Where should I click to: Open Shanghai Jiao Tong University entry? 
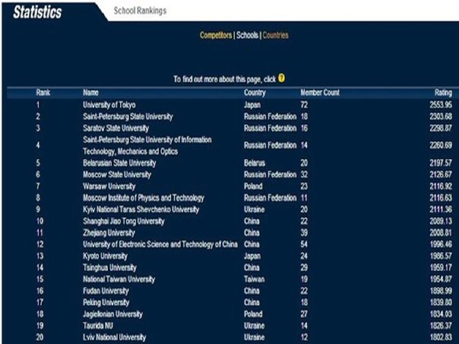pyautogui.click(x=123, y=221)
